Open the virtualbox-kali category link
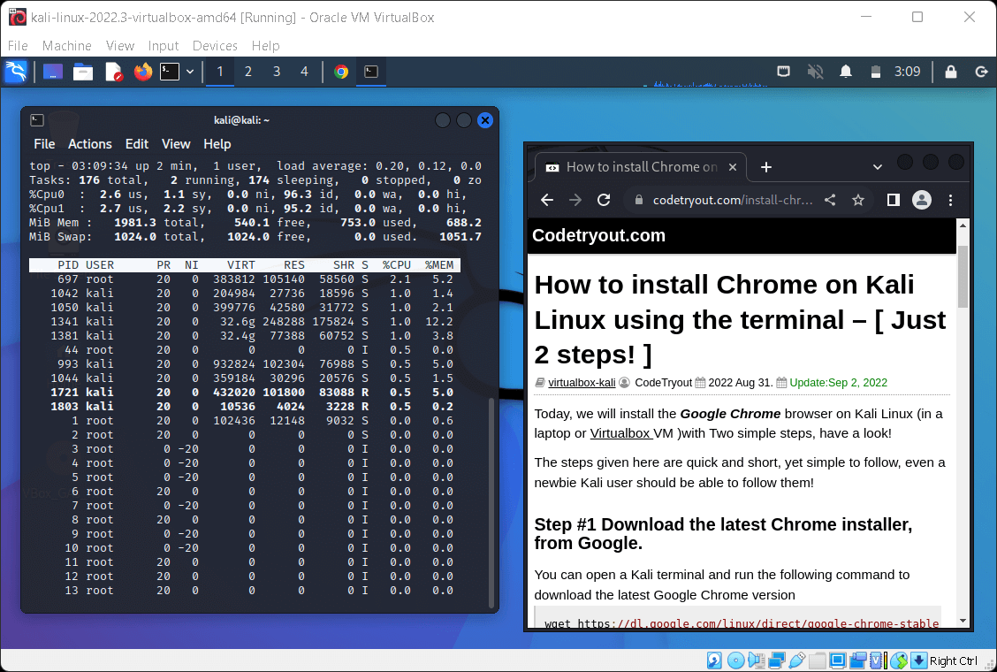This screenshot has height=672, width=997. coord(582,383)
